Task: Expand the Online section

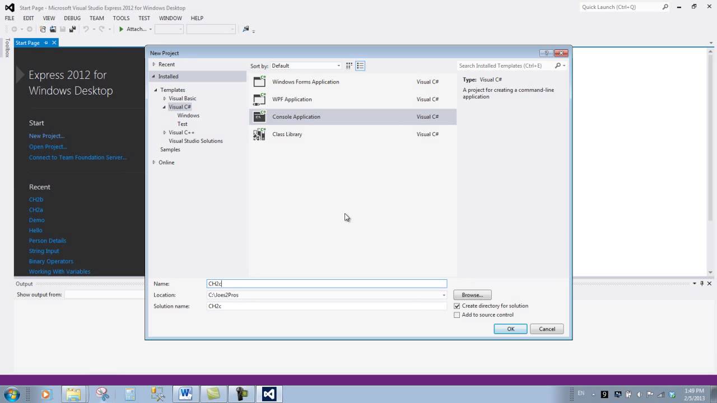Action: [154, 162]
